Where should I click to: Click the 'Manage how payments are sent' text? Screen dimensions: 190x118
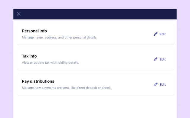click(66, 88)
